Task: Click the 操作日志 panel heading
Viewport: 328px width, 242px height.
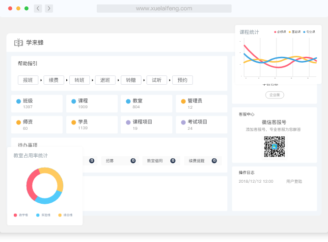Action: (x=246, y=172)
